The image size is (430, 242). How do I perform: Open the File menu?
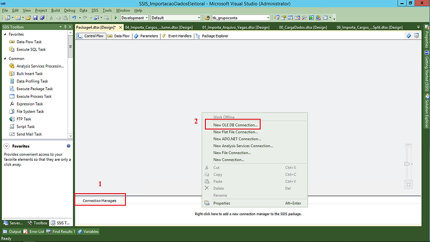tap(5, 11)
